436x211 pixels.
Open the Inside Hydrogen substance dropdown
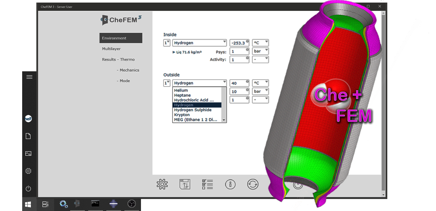200,43
